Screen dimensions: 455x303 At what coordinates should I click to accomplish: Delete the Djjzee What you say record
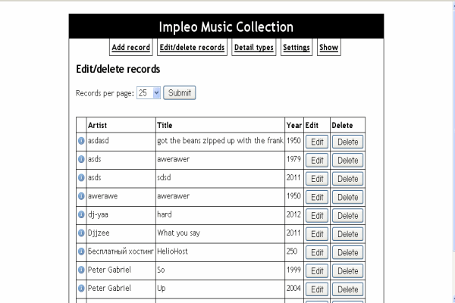(x=347, y=234)
